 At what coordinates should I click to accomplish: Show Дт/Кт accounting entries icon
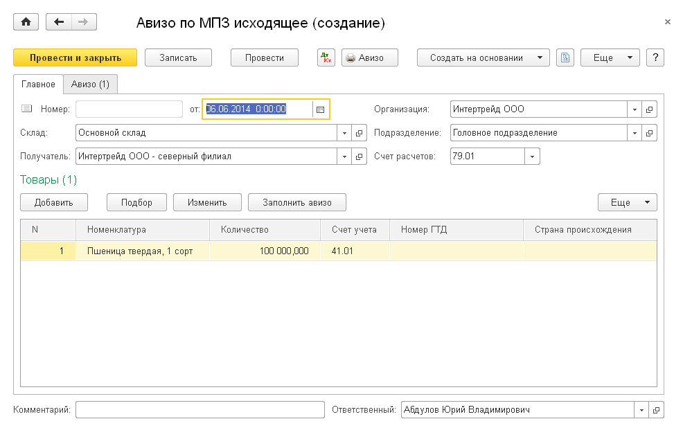(x=326, y=57)
